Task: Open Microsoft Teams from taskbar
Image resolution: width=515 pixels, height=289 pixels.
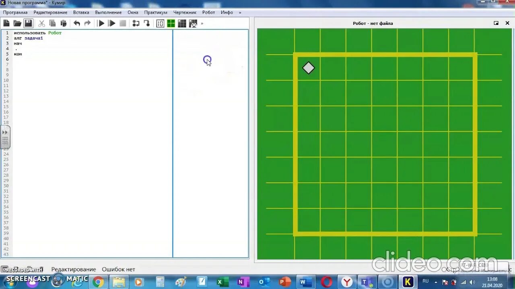Action: [x=367, y=282]
